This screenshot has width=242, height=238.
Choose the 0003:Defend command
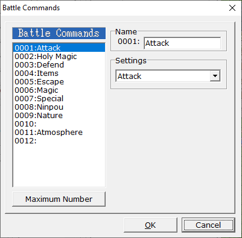[x=59, y=64]
